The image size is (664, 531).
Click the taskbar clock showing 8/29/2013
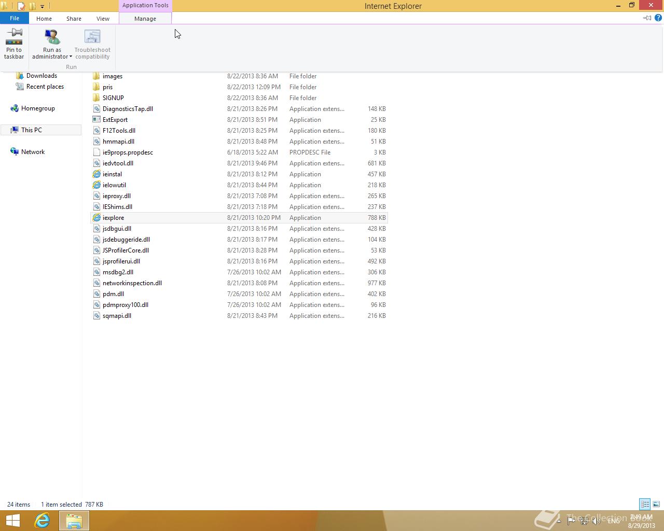click(641, 521)
